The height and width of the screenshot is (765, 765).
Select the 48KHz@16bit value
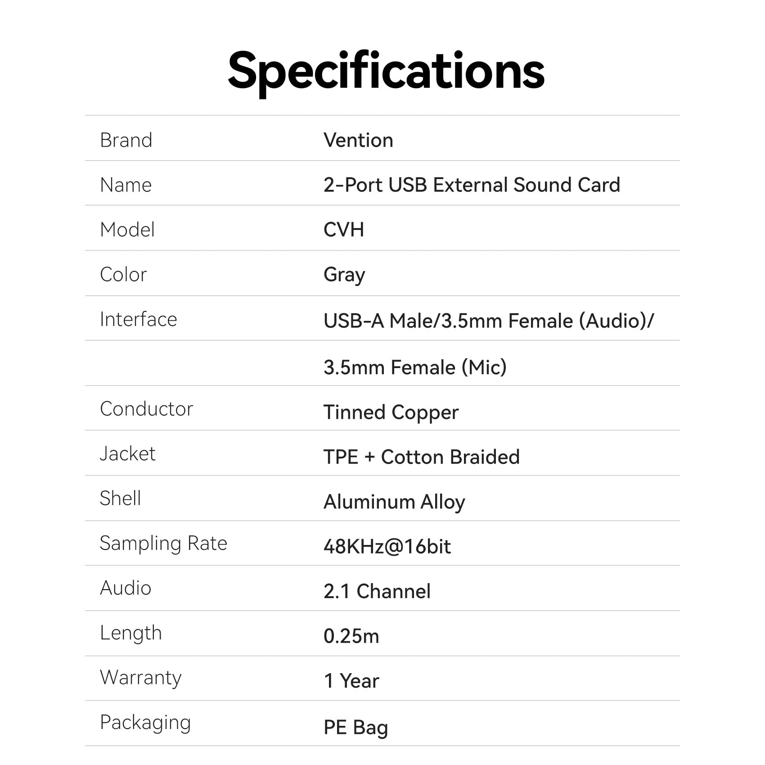[387, 547]
